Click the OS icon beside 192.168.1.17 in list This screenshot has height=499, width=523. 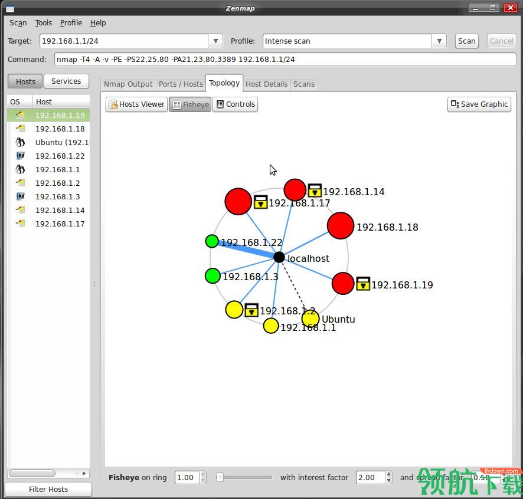click(21, 224)
